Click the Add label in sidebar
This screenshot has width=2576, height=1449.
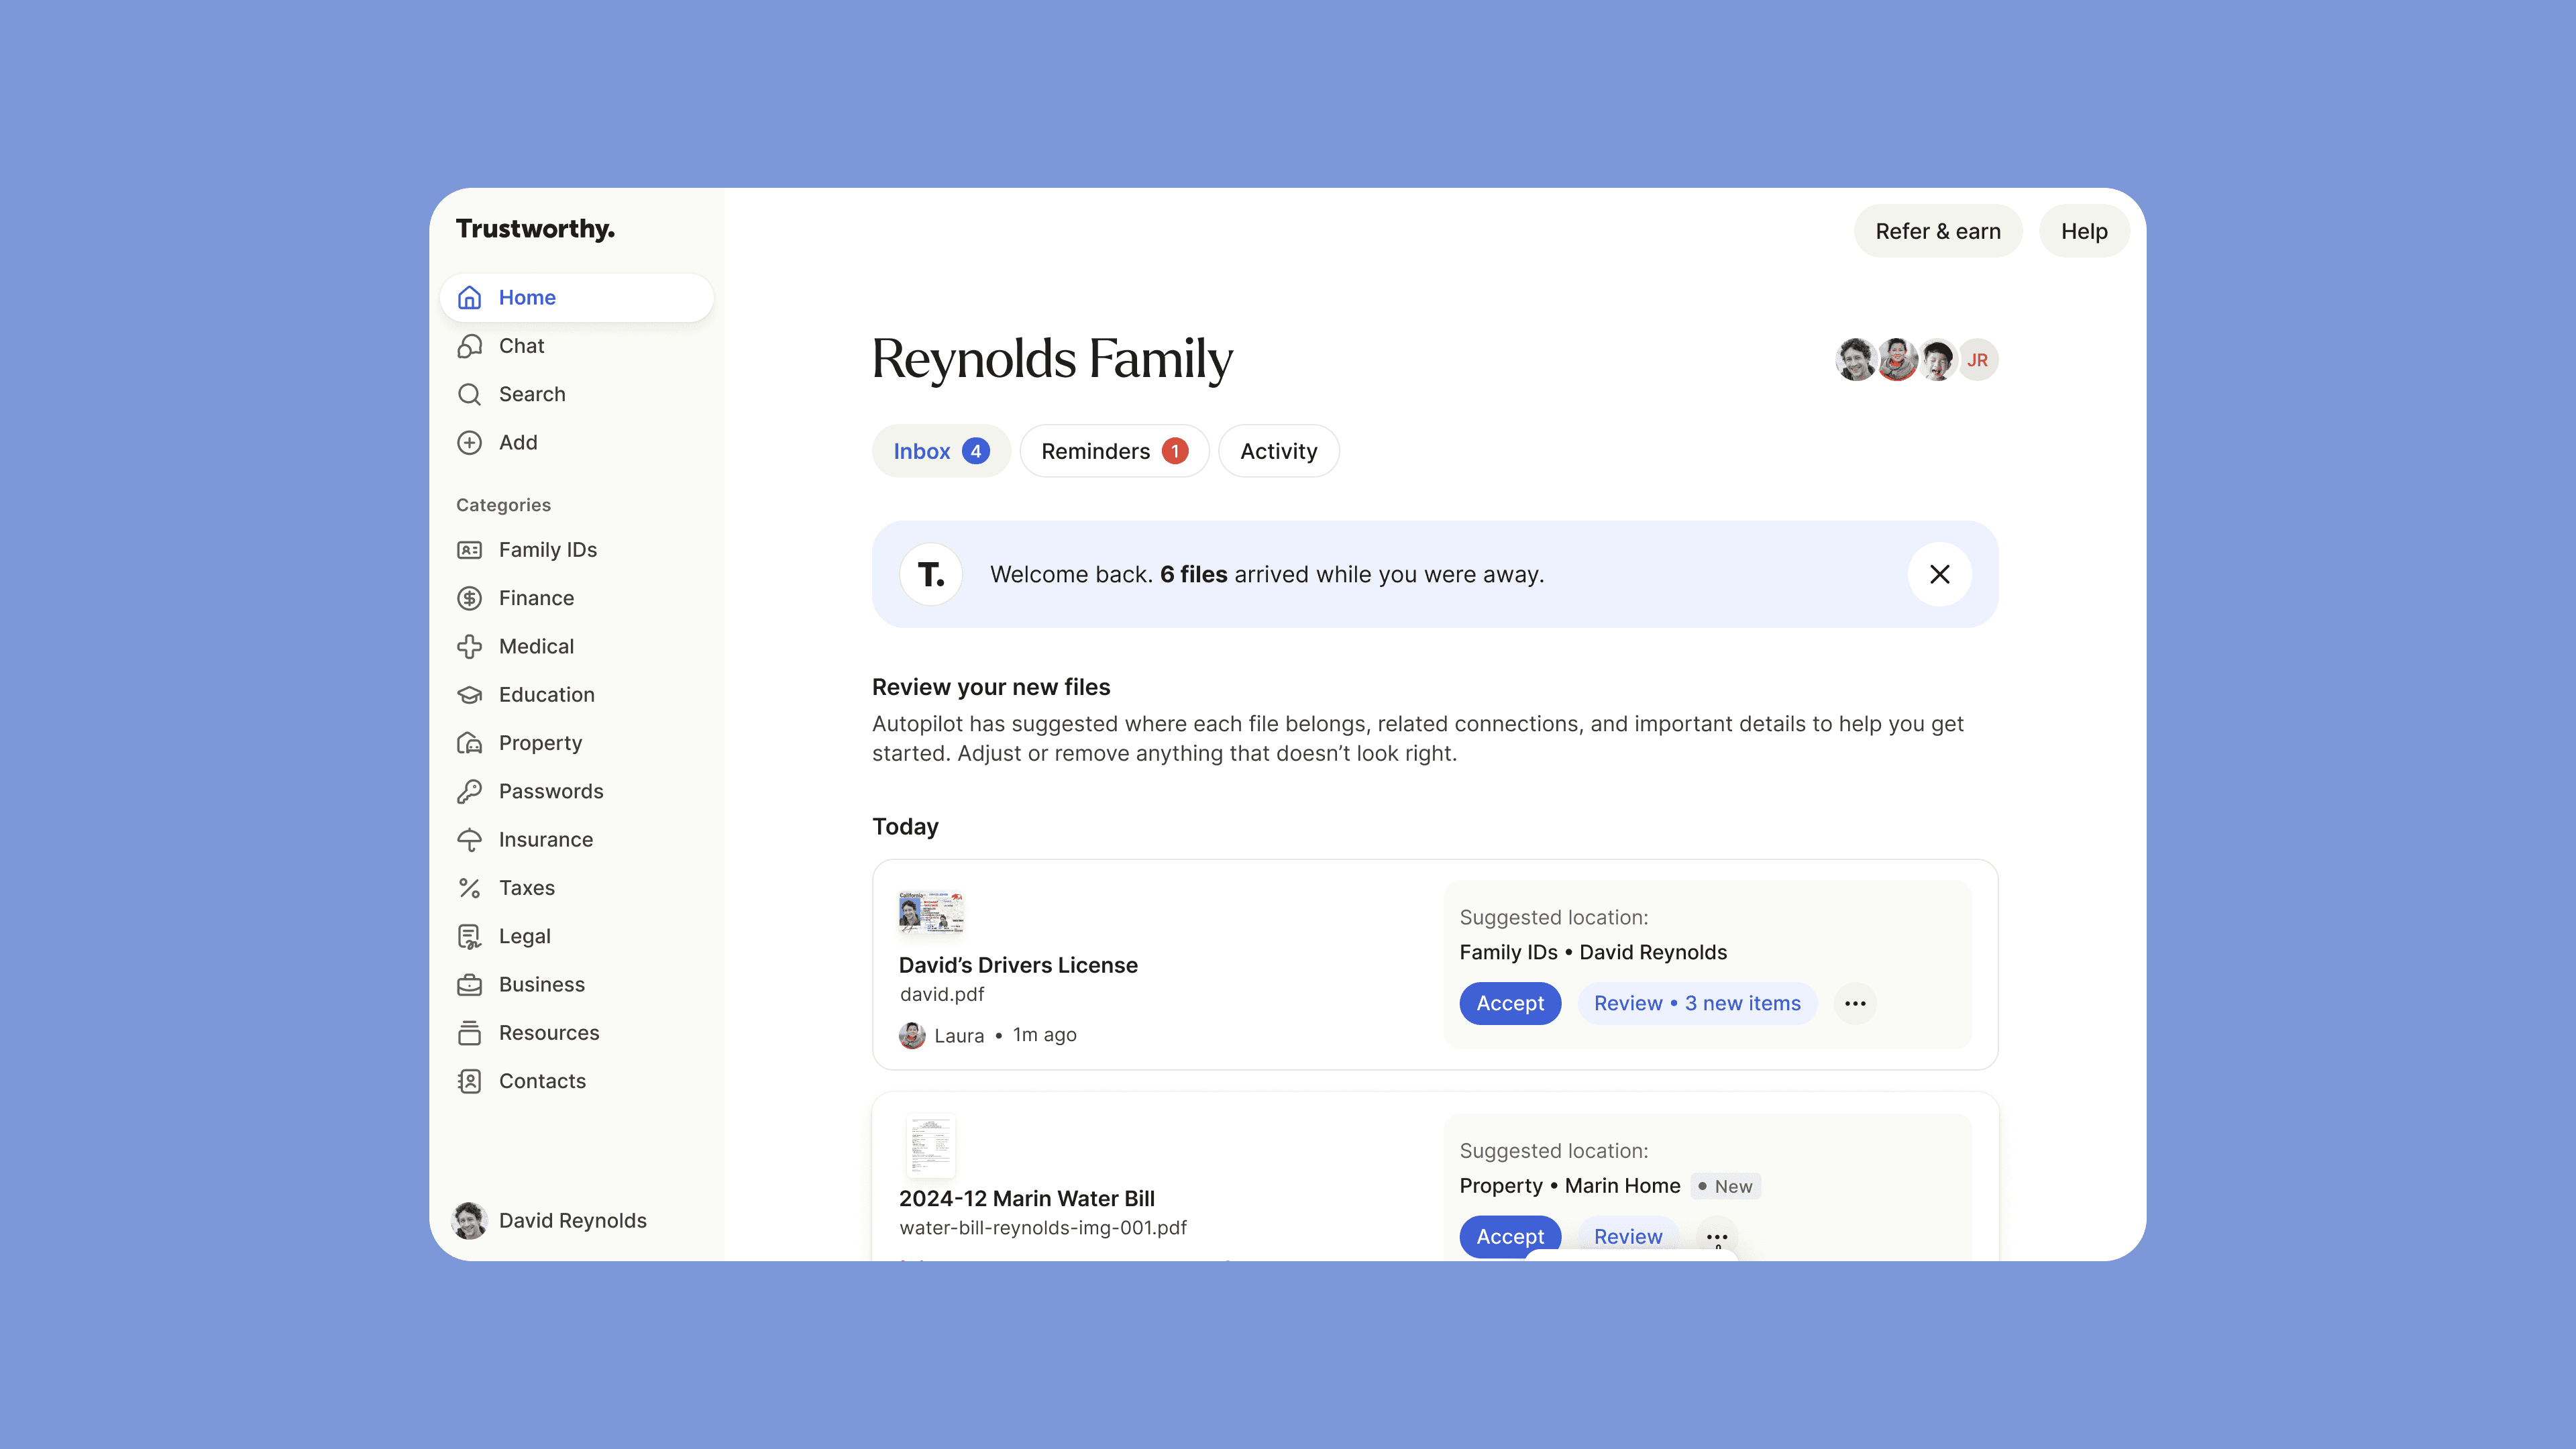[x=518, y=442]
